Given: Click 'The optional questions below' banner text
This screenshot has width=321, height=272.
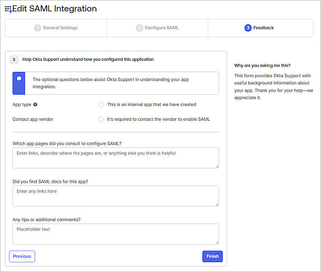Looking at the screenshot, I should (x=111, y=83).
